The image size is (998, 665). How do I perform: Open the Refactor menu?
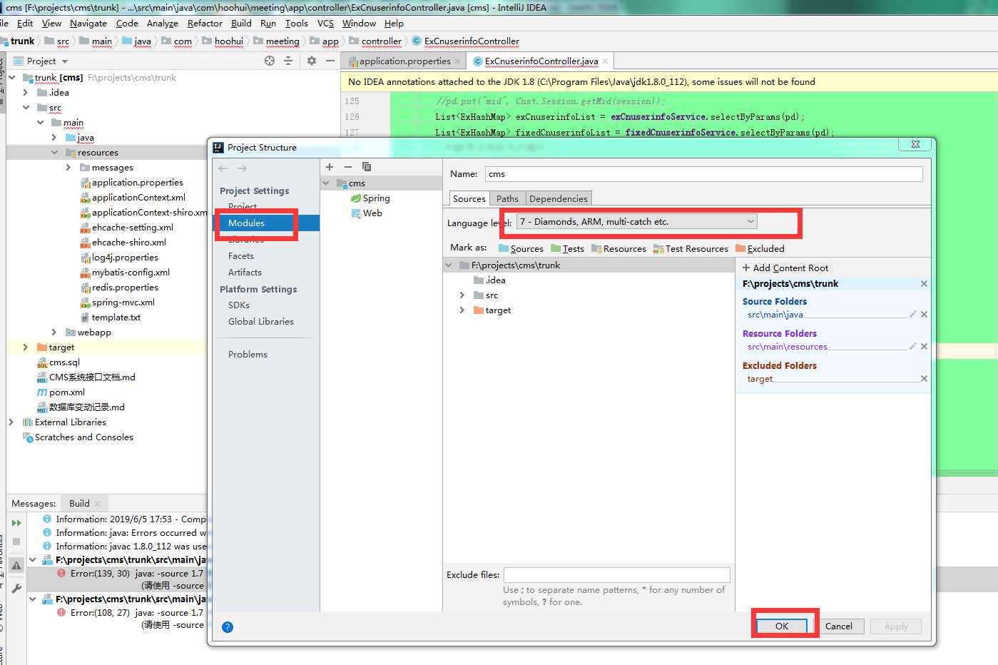[205, 24]
